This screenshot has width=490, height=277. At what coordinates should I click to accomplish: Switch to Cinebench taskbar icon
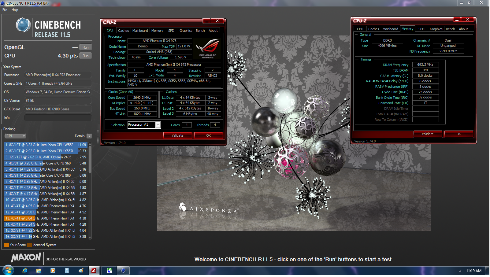tap(123, 271)
